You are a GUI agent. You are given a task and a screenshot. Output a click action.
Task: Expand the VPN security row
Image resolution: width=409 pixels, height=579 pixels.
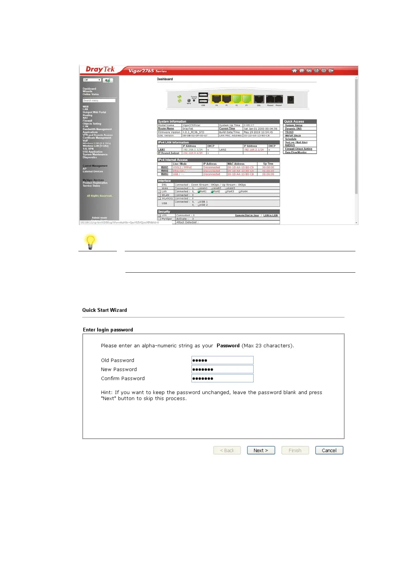click(159, 215)
